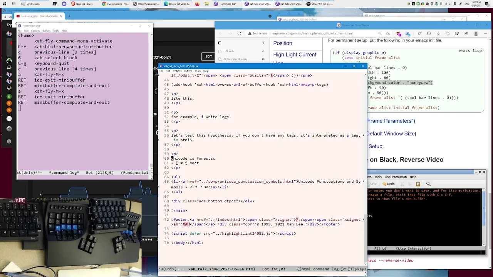The height and width of the screenshot is (277, 493).
Task: Open File menu in command-log window
Action: [x=20, y=31]
